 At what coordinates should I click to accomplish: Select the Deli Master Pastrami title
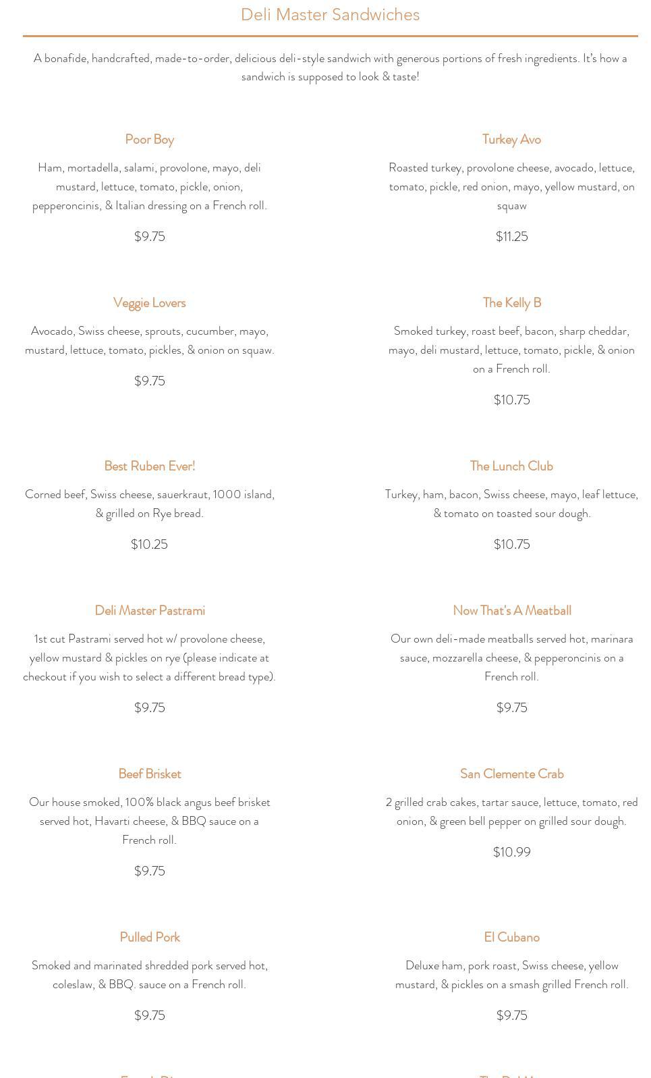[150, 611]
